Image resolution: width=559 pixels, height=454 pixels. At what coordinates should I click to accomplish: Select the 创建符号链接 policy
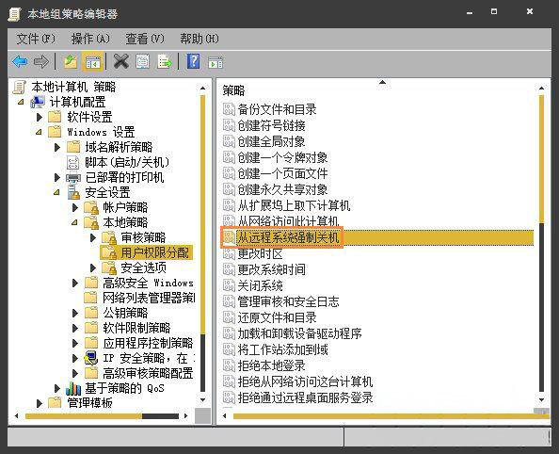tap(272, 125)
